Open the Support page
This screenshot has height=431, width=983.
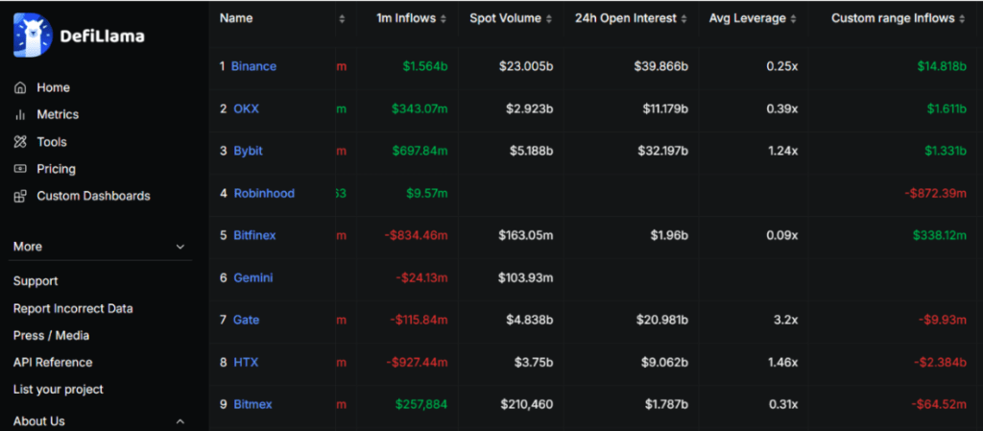36,281
